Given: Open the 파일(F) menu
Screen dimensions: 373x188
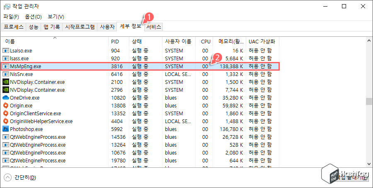Looking at the screenshot, I should pyautogui.click(x=11, y=17).
